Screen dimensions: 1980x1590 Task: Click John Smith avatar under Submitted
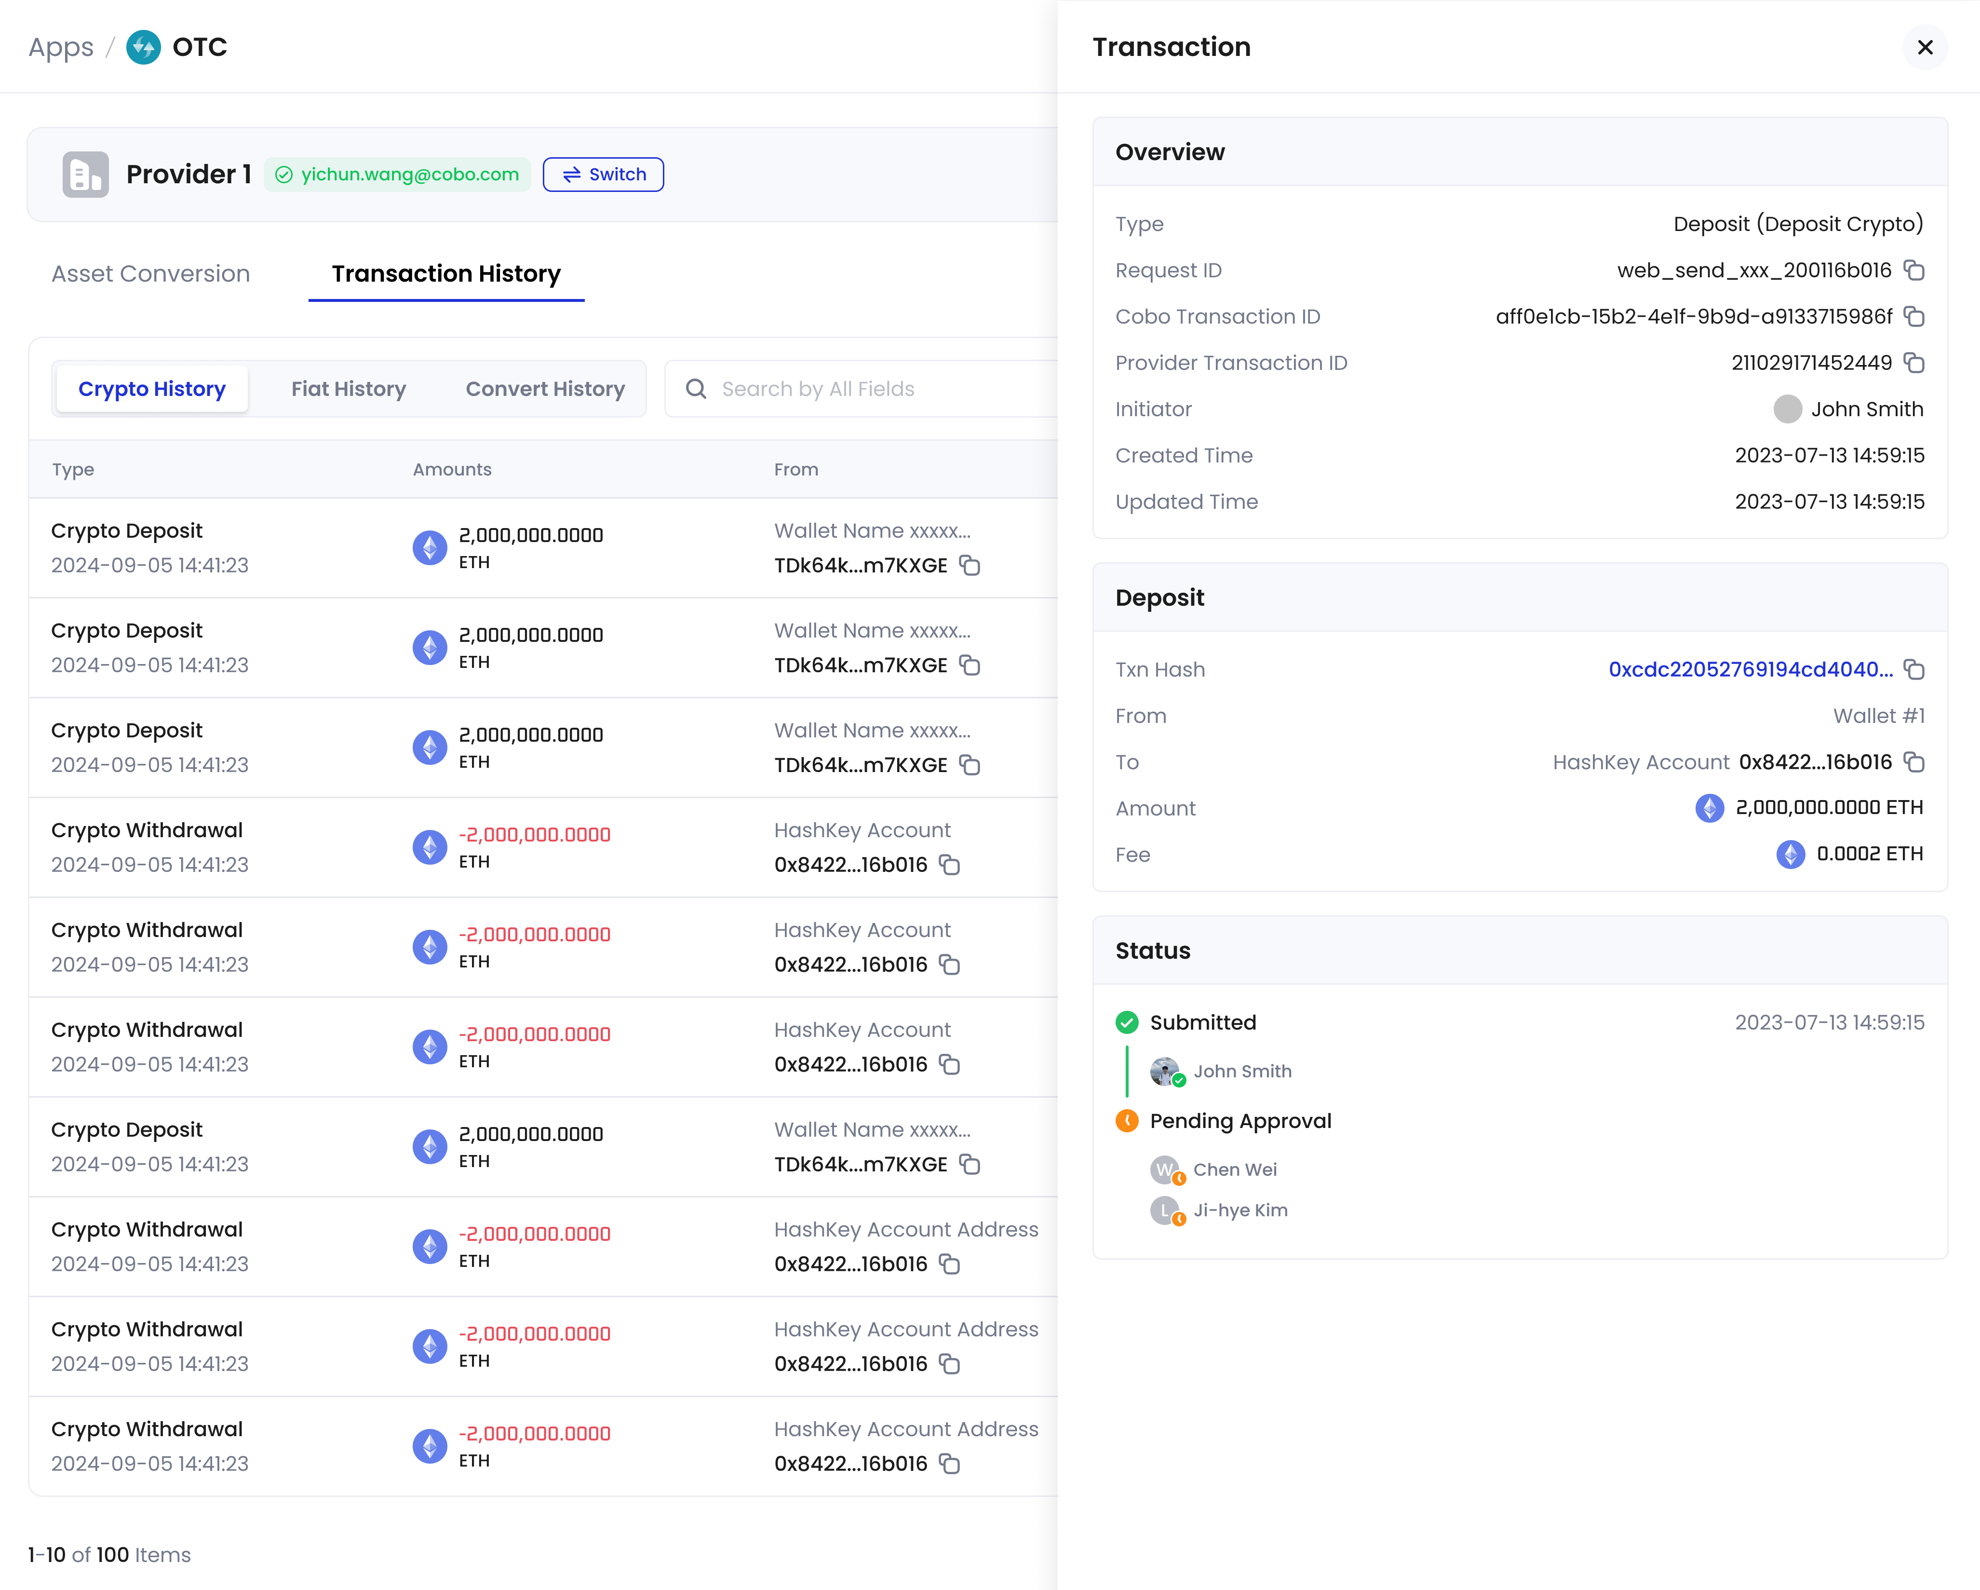1164,1071
